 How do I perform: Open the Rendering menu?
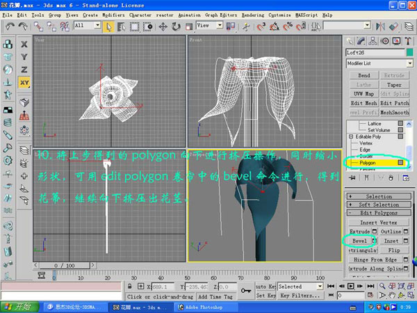(253, 15)
